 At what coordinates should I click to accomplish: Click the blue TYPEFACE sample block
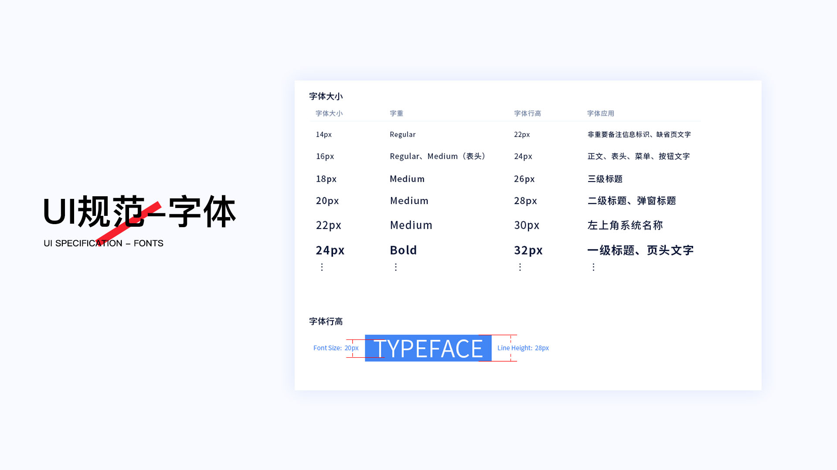pyautogui.click(x=428, y=348)
